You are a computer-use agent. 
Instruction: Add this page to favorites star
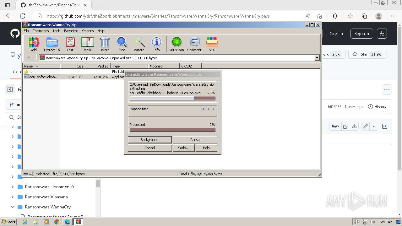319,16
